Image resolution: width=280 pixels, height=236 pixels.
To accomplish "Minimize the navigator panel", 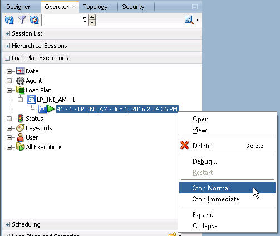I will tap(195, 7).
